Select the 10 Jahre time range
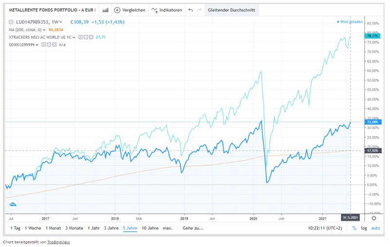Screen dimensions: 390x247 pyautogui.click(x=150, y=228)
